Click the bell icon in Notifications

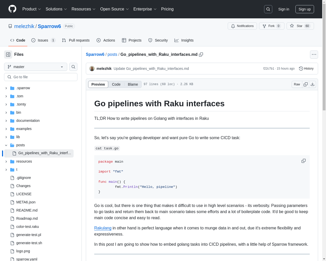(233, 26)
